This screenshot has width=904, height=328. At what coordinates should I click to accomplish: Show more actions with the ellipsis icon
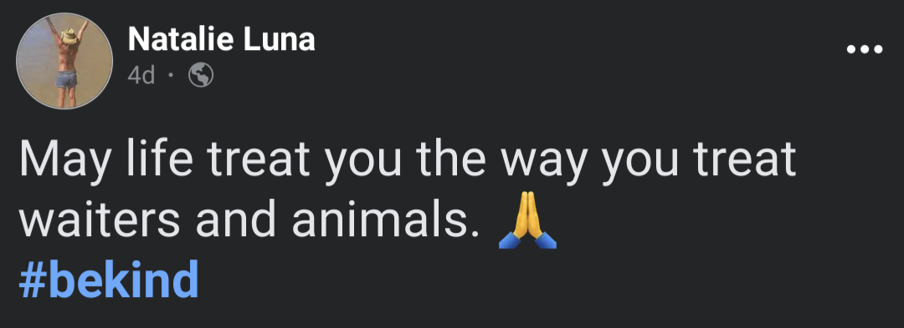coord(864,49)
